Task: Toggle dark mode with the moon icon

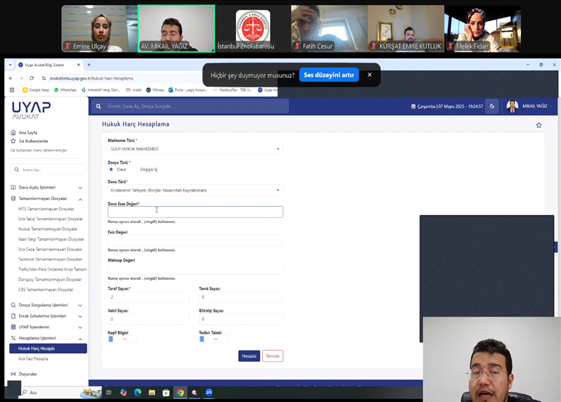Action: 492,106
